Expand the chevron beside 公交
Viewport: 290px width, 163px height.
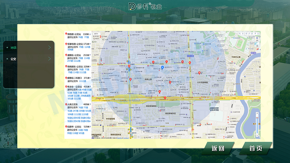coord(49,59)
